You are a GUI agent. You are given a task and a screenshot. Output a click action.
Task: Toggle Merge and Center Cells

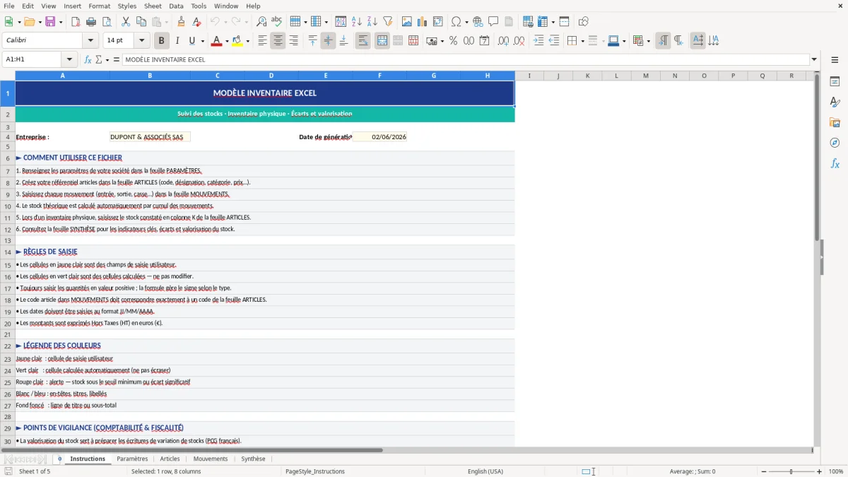382,41
